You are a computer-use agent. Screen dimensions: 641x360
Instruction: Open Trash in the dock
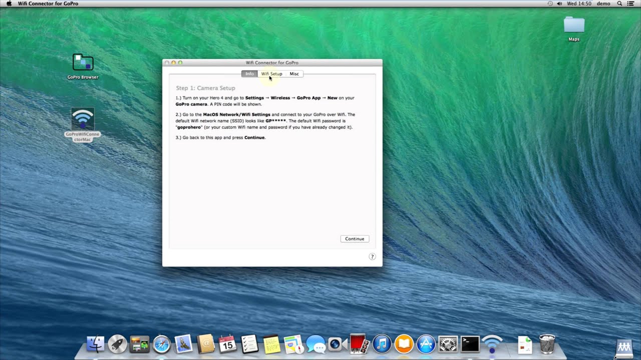(547, 344)
